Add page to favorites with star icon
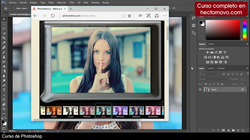The width and height of the screenshot is (250, 140). click(x=129, y=16)
